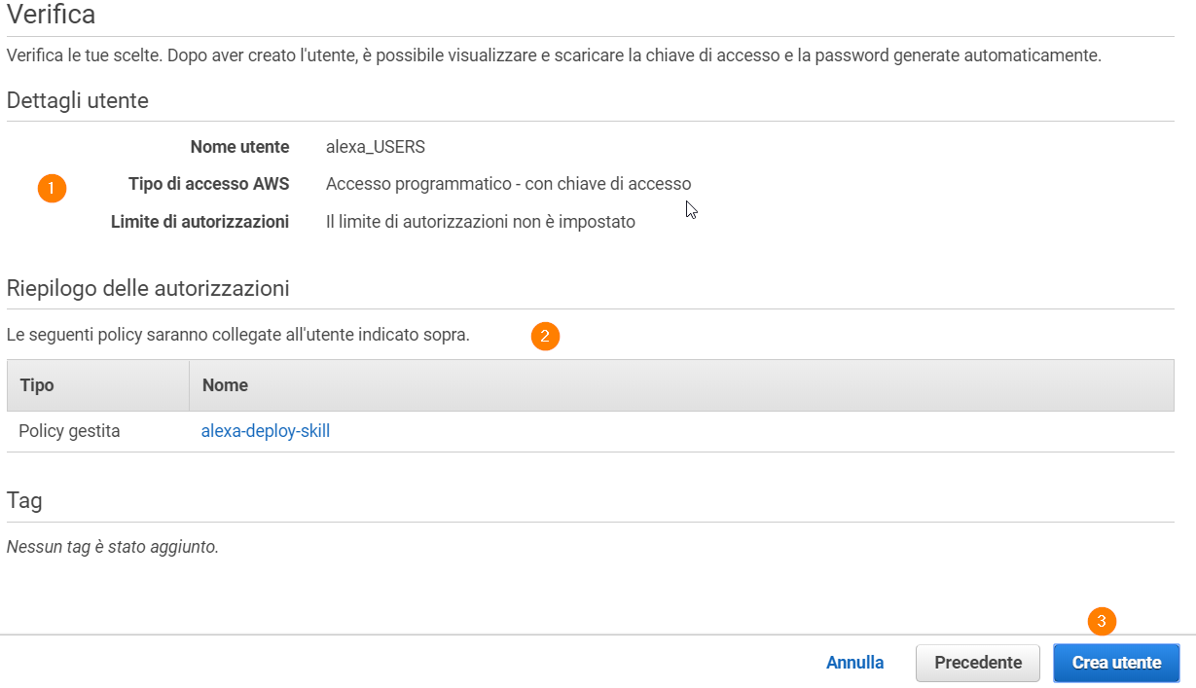1196x688 pixels.
Task: Open the alexa-deploy-skill policy link
Action: pyautogui.click(x=266, y=430)
